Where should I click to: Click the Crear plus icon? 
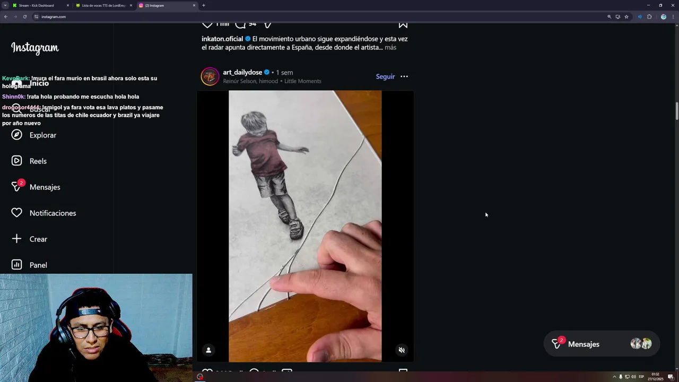(x=16, y=239)
